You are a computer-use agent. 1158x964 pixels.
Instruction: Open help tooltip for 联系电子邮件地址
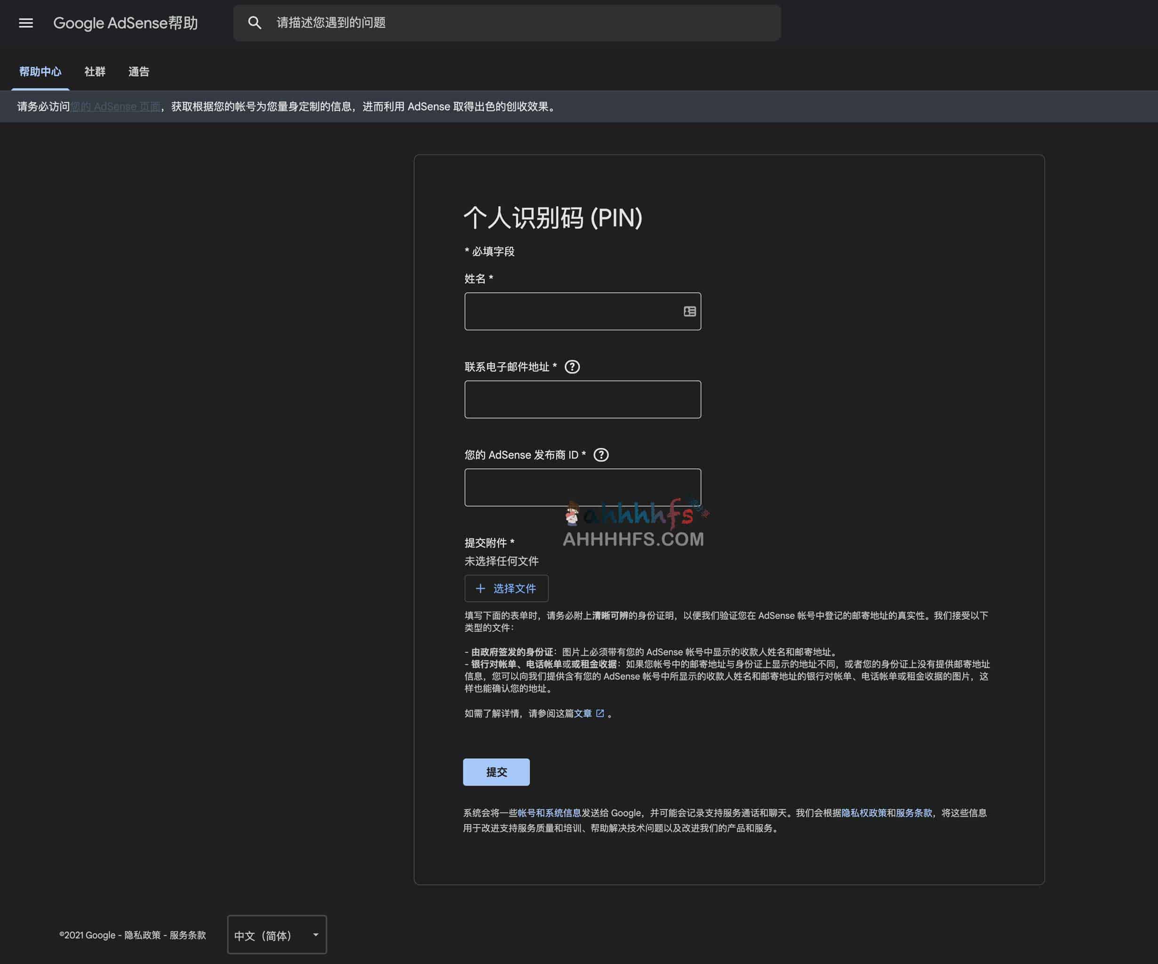coord(572,366)
